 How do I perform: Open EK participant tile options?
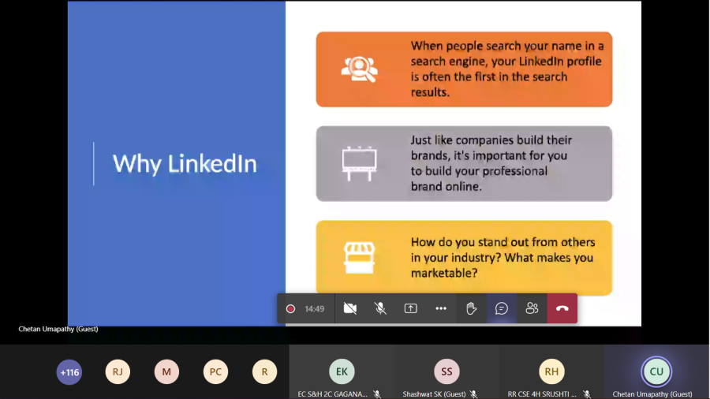click(x=342, y=371)
